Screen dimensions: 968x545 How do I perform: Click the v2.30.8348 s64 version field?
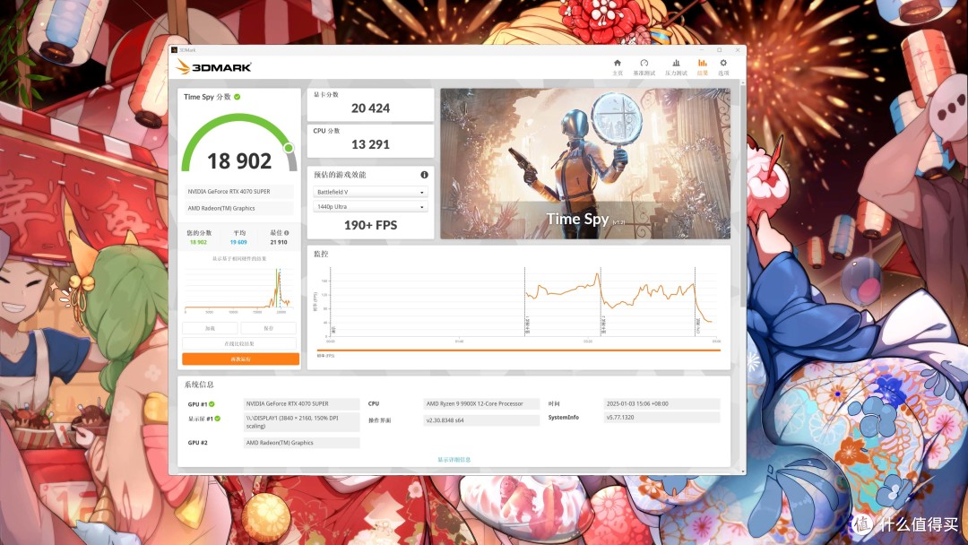pos(481,420)
